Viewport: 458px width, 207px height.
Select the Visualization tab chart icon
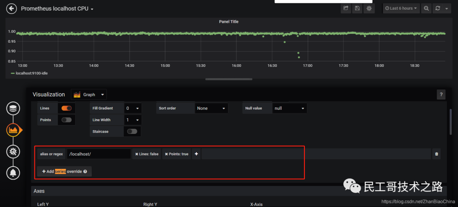tap(14, 130)
